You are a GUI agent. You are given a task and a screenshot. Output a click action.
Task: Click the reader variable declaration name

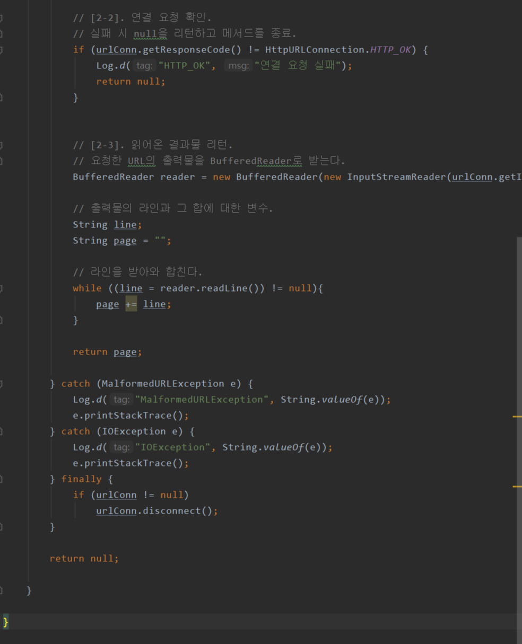click(x=178, y=177)
